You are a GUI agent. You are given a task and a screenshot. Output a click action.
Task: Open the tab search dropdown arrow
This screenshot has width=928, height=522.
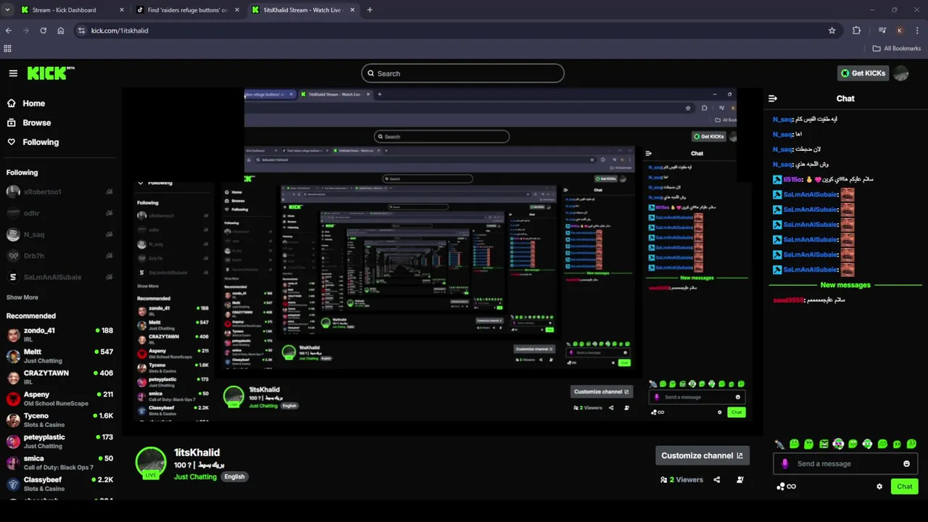point(7,10)
